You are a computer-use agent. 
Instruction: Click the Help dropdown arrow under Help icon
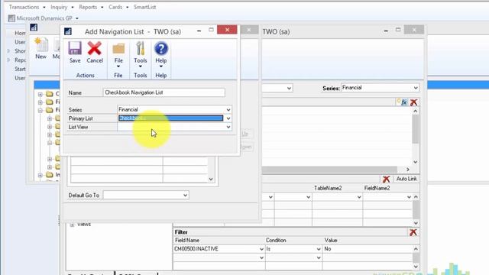(161, 66)
